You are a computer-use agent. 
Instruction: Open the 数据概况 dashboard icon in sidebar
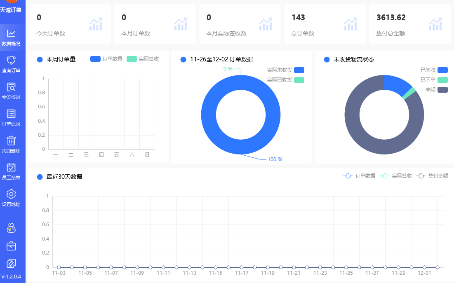coord(11,34)
